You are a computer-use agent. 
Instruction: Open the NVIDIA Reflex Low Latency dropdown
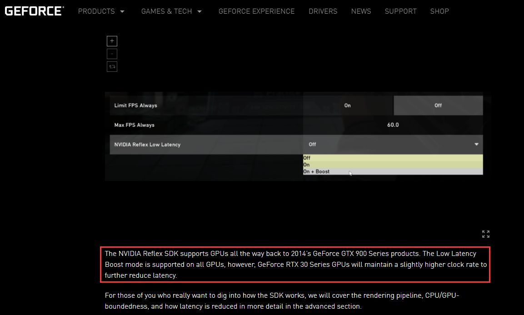pos(476,144)
